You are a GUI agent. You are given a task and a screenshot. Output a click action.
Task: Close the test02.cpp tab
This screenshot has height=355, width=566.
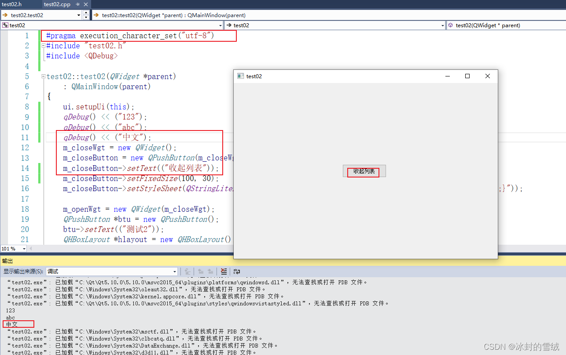click(x=85, y=4)
